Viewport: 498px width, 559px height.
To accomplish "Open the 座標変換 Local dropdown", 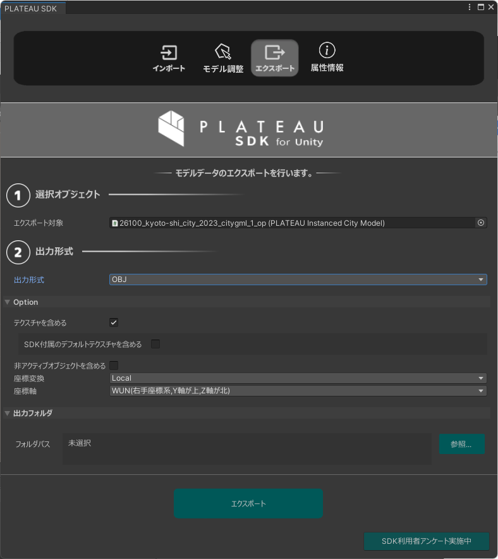I will 298,378.
